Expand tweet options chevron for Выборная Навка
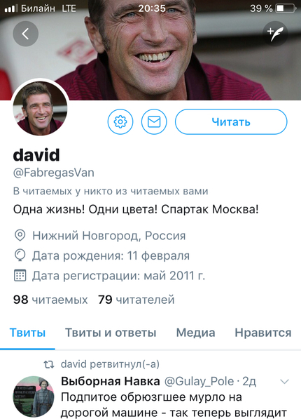 (x=284, y=382)
